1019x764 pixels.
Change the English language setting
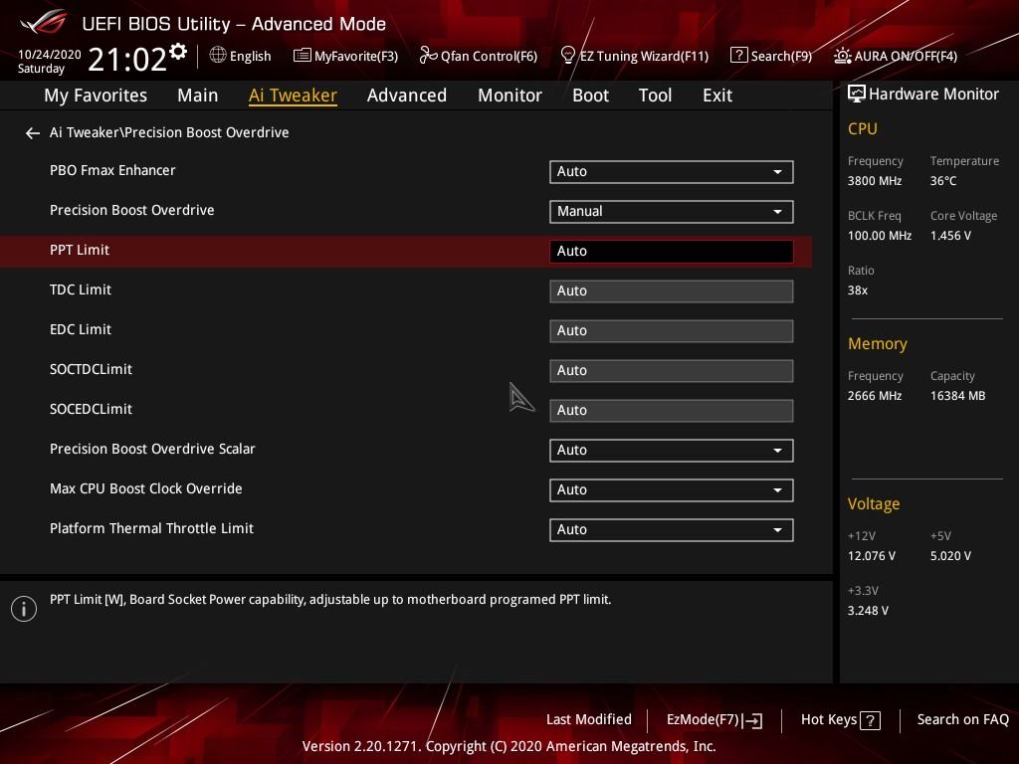click(250, 56)
